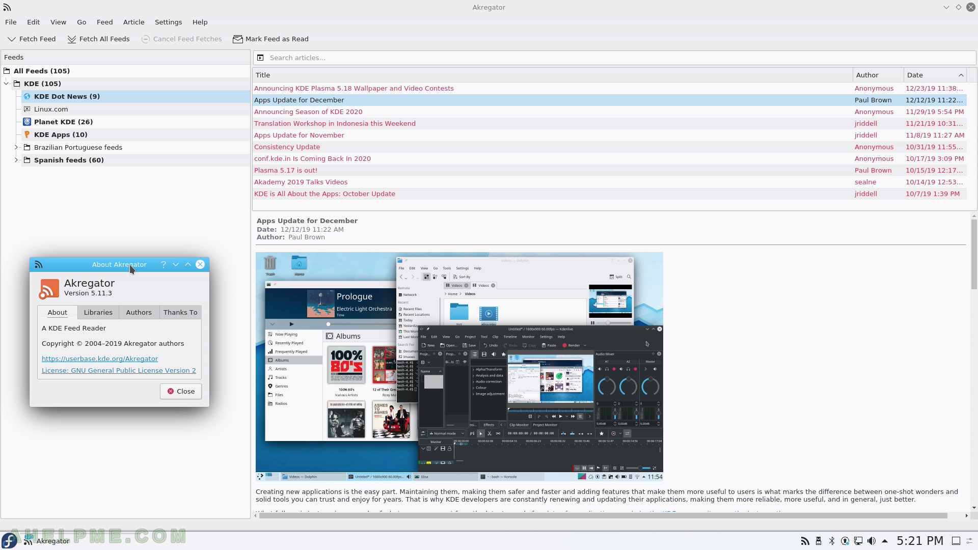Open the Edit menu
The image size is (978, 550).
point(34,22)
